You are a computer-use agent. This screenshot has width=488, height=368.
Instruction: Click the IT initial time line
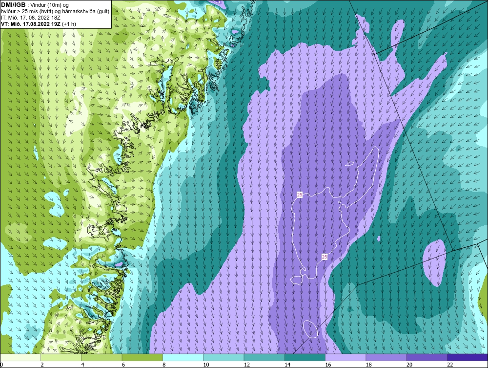[31, 18]
